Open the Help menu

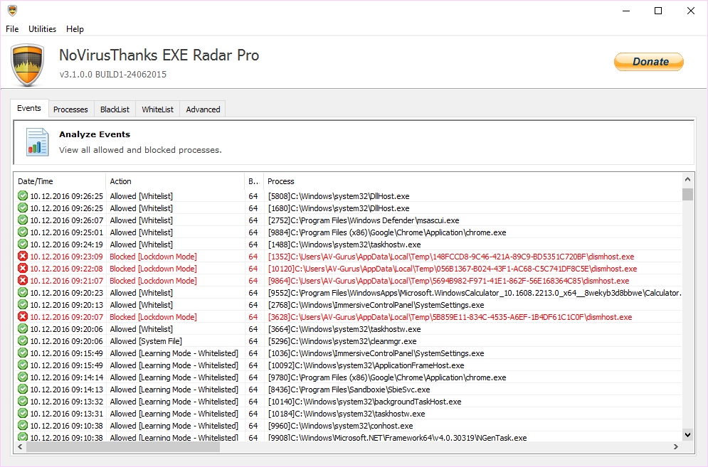pos(75,29)
